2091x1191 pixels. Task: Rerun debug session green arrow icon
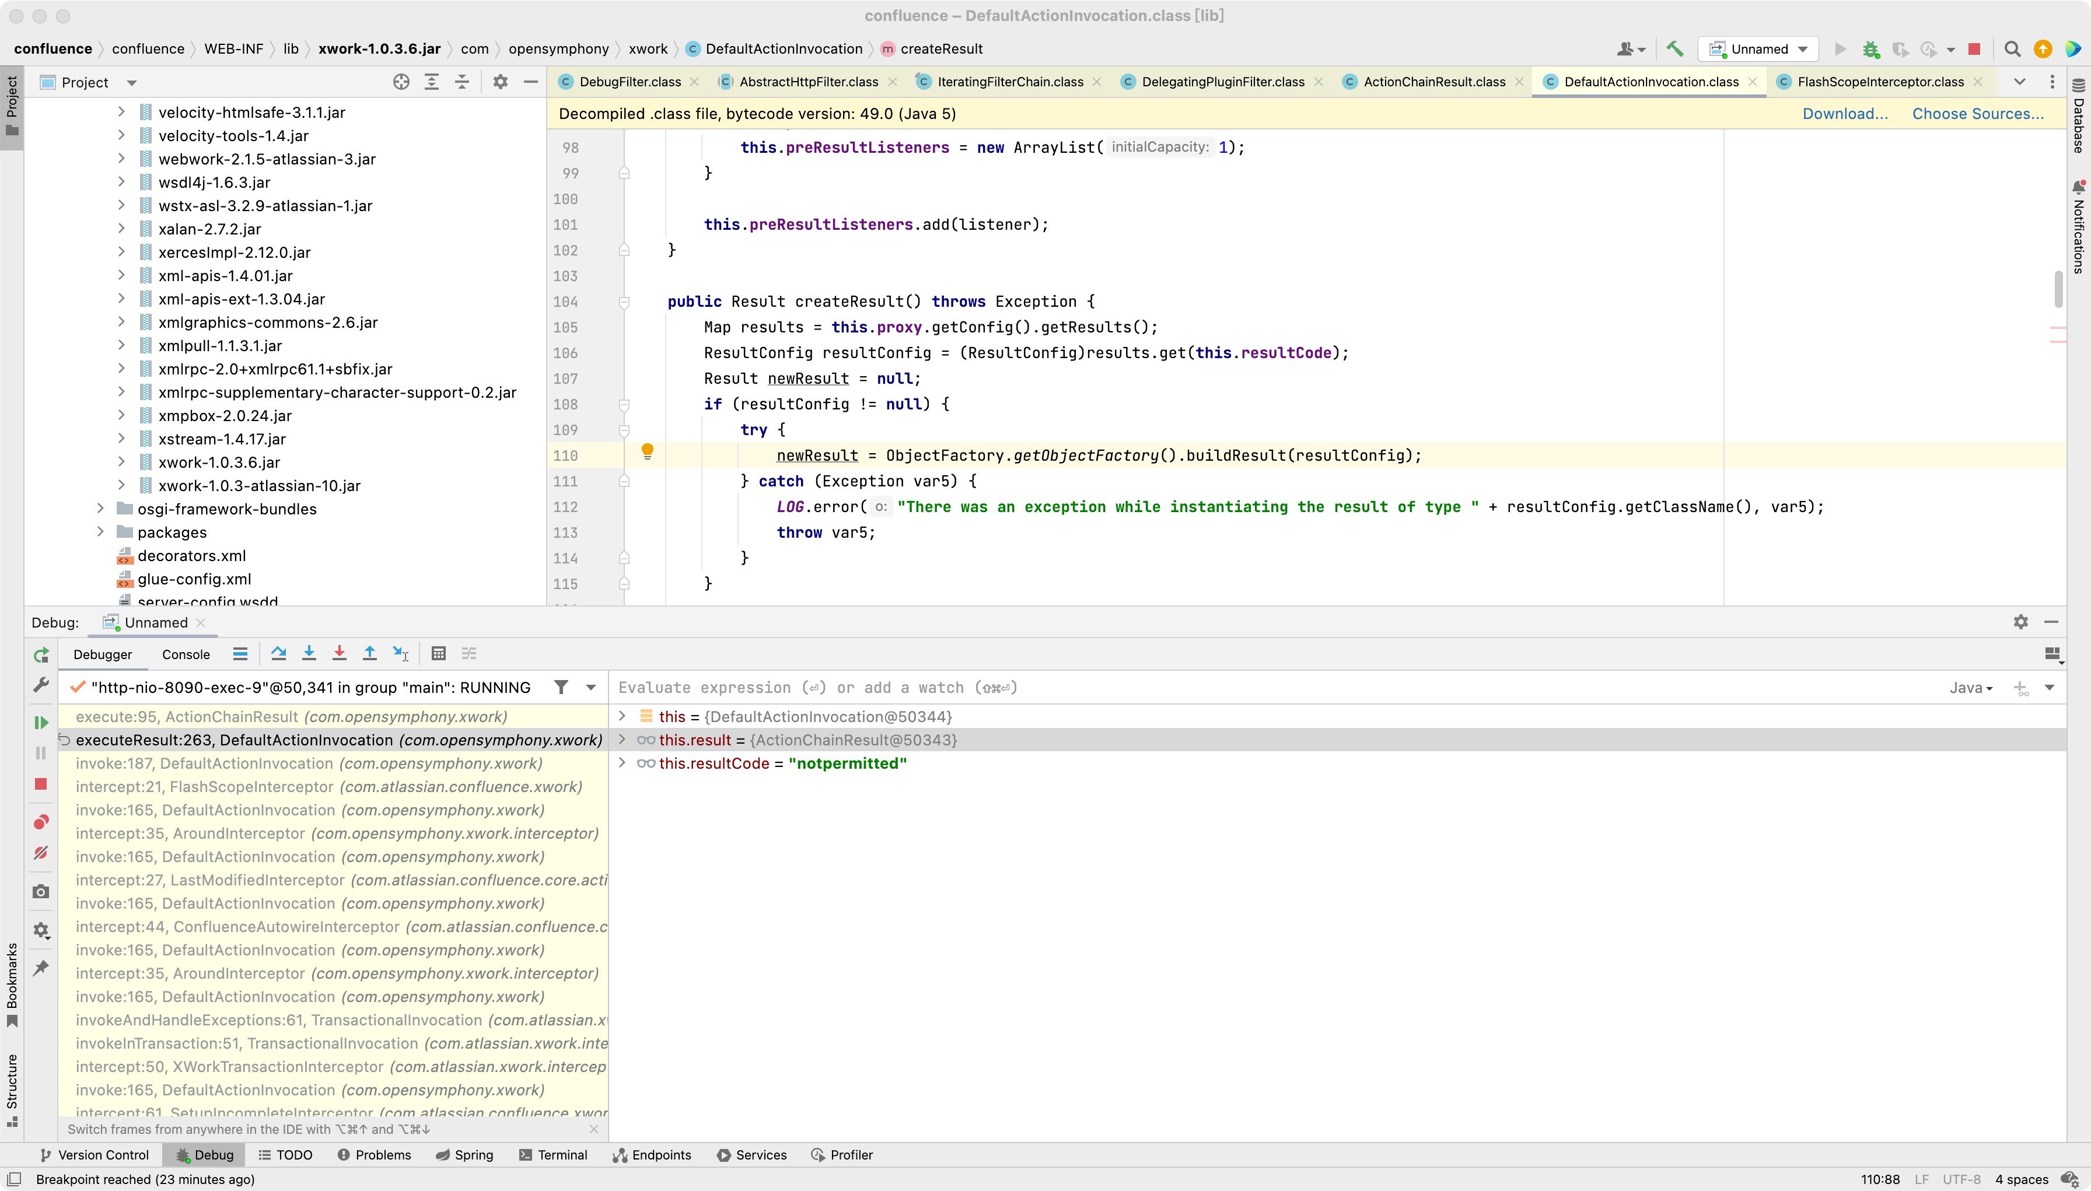pos(41,655)
